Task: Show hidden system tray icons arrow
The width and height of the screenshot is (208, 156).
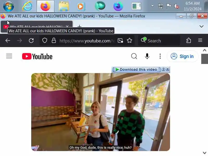Action: [x=152, y=6]
